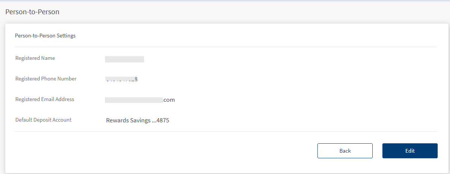450x174 pixels.
Task: Click the .com ending of the email
Action: [169, 100]
